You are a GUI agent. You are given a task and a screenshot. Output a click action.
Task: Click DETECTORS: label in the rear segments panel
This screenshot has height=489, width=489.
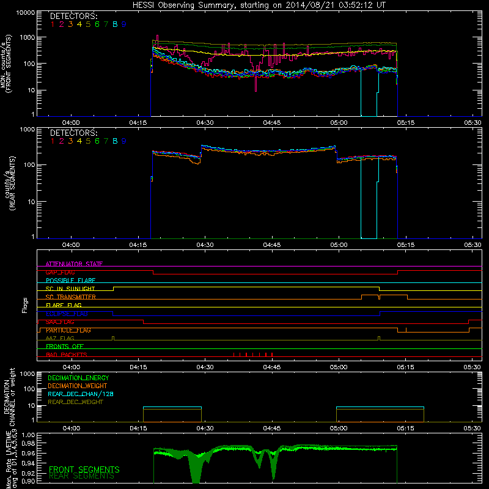73,133
